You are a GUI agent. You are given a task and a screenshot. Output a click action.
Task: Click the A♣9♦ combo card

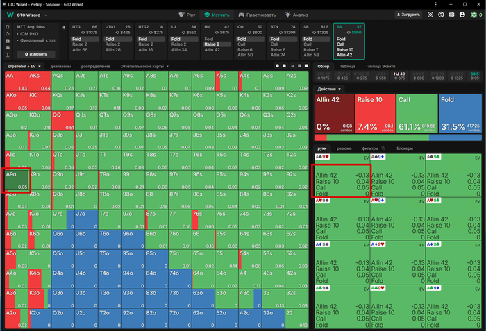[x=453, y=307]
